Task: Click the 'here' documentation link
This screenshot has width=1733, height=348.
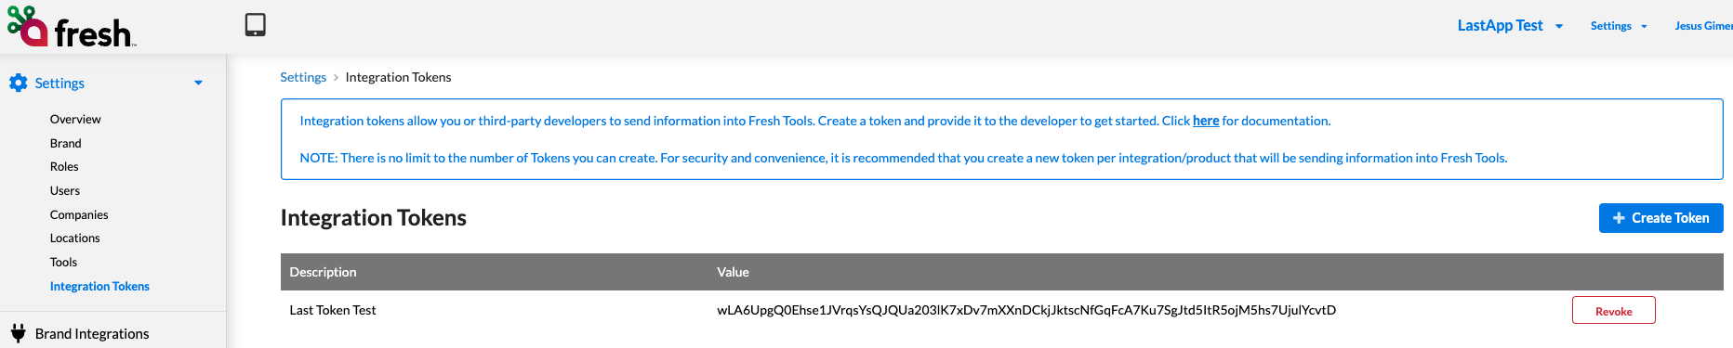Action: coord(1206,121)
